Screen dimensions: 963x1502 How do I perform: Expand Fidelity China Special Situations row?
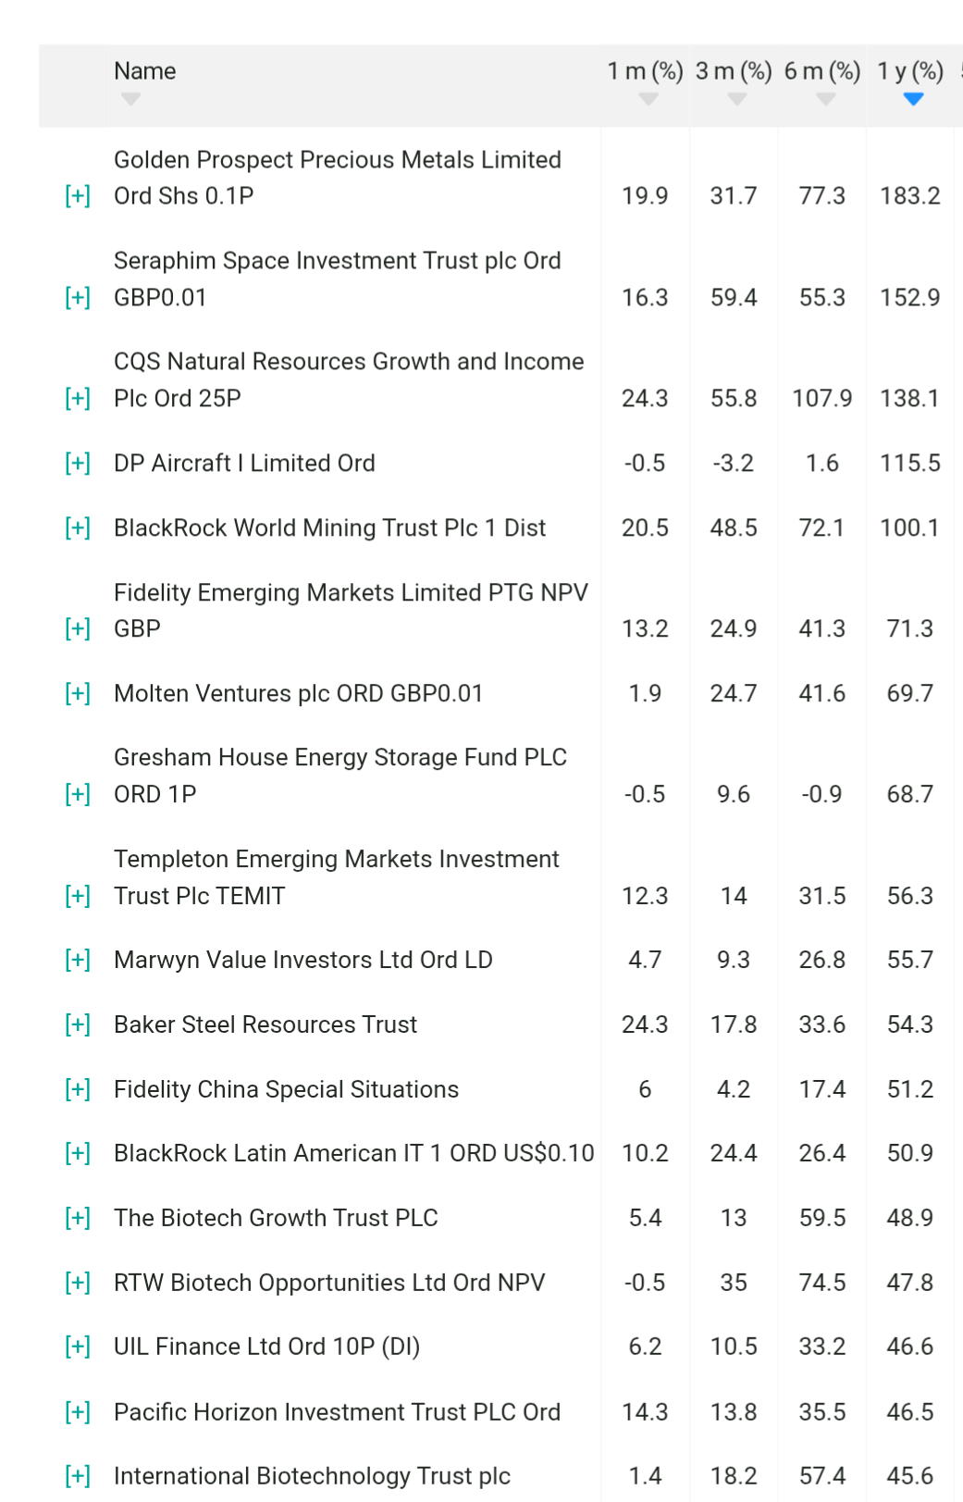(78, 1089)
